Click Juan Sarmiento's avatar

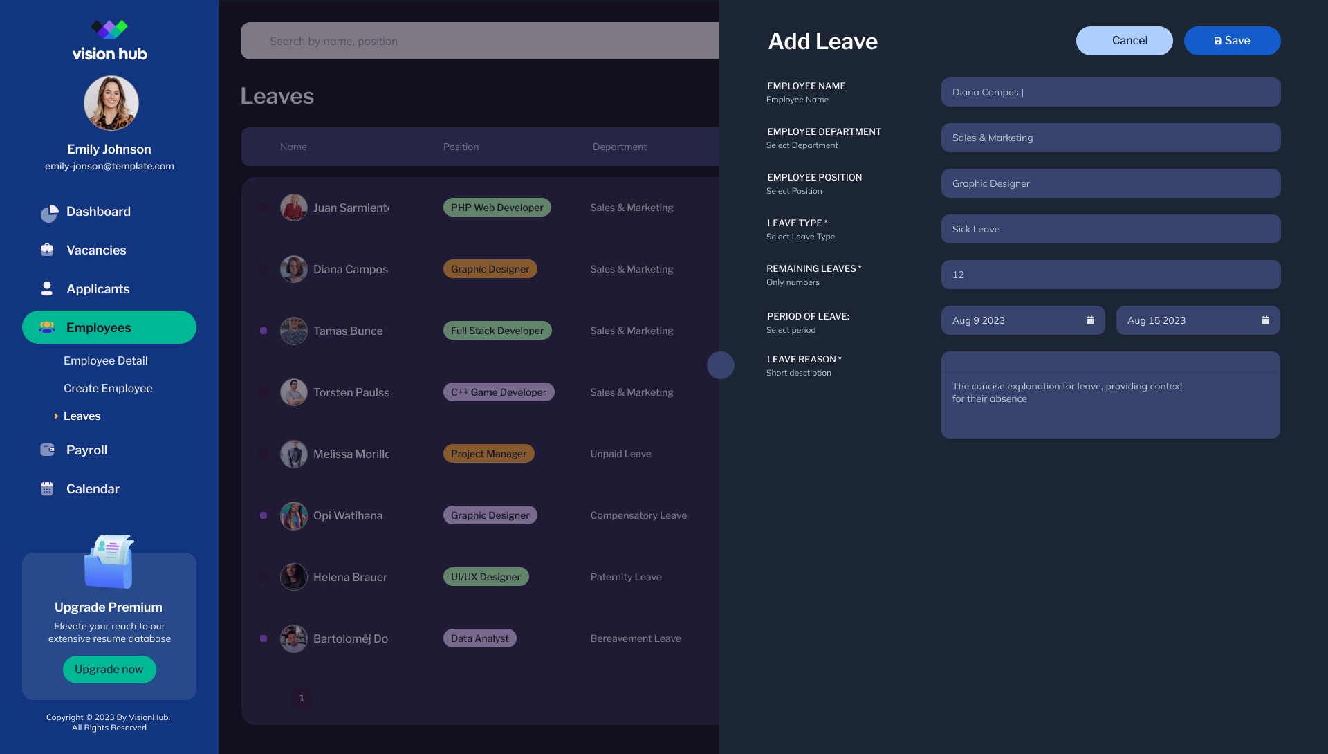(294, 208)
